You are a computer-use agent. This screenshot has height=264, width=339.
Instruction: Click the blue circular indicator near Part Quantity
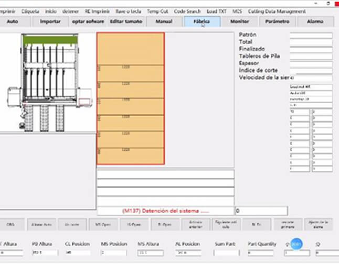(296, 244)
